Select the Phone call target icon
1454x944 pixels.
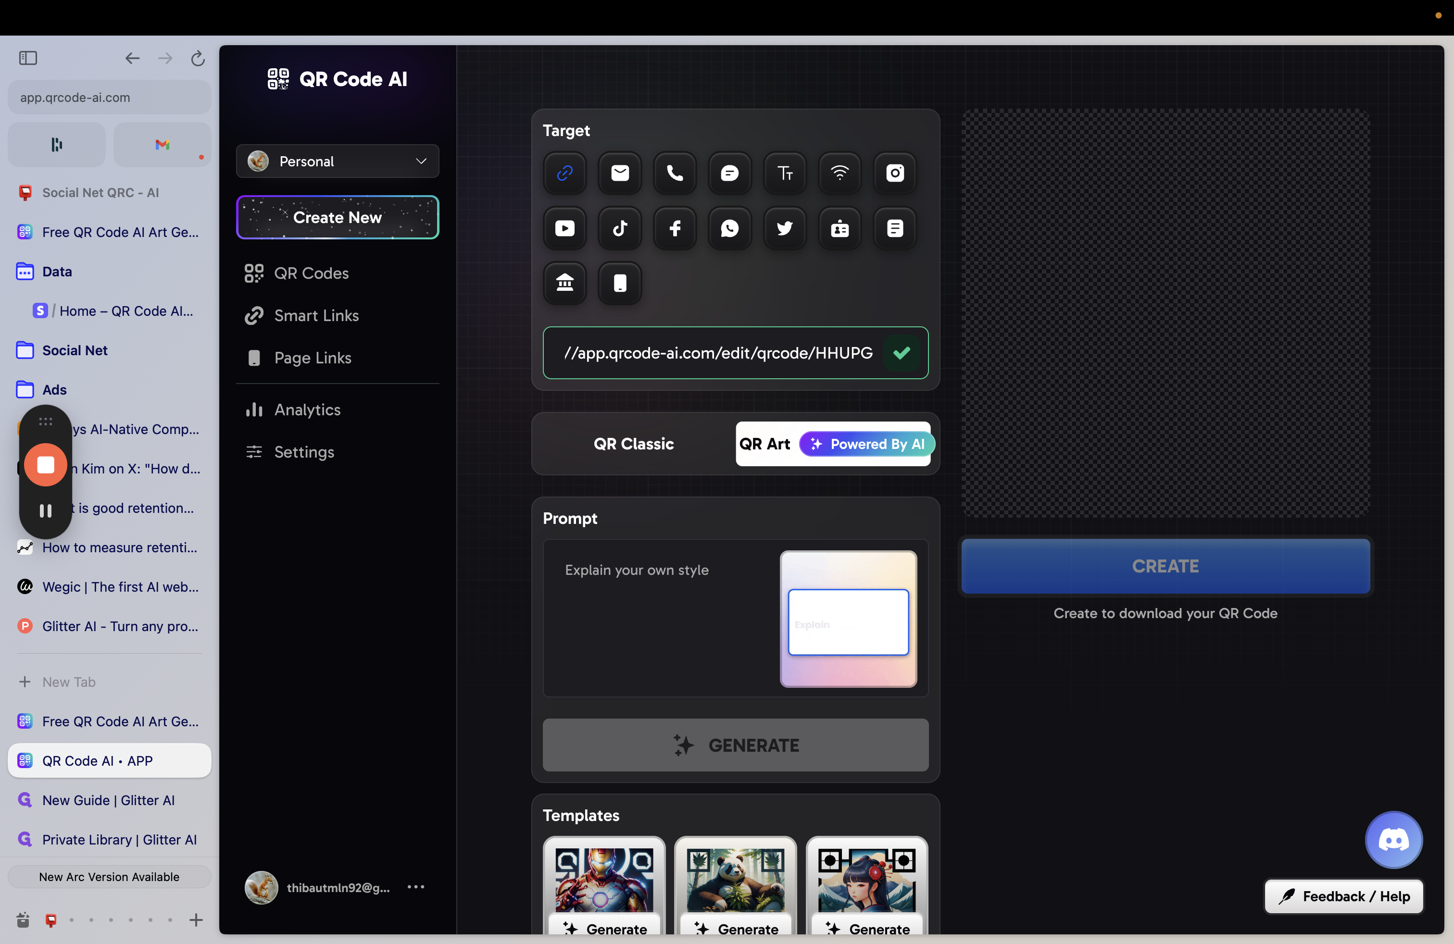[x=675, y=174]
